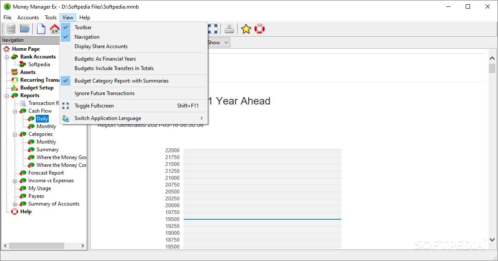Click the Assets chest icon
The width and height of the screenshot is (498, 261).
(x=15, y=72)
